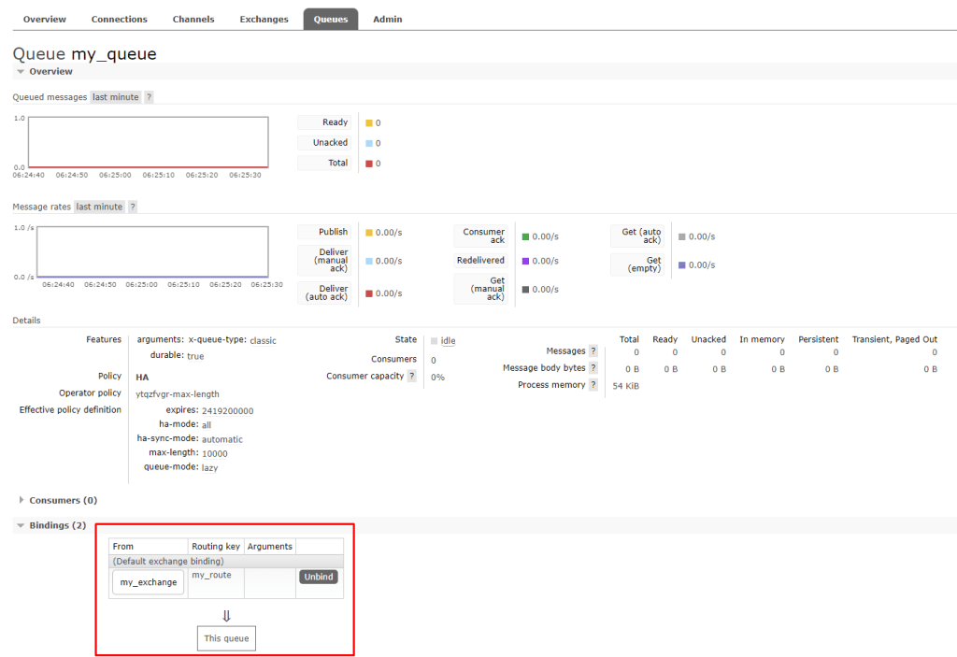Viewport: 957px width, 657px height.
Task: Open the my_exchange binding link
Action: pyautogui.click(x=148, y=582)
